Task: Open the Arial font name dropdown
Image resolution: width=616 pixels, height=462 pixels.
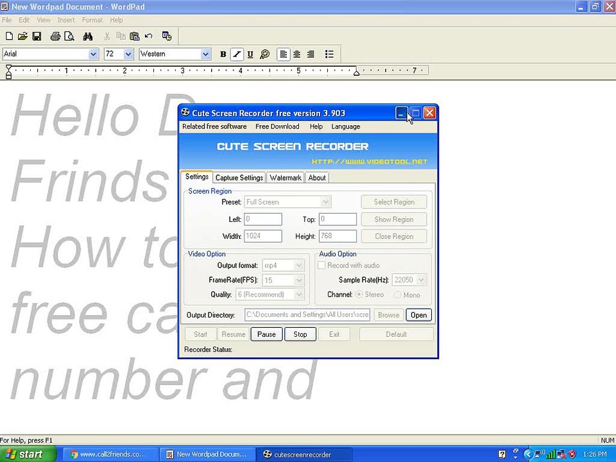Action: click(93, 54)
